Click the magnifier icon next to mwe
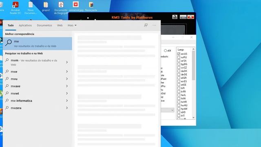This screenshot has width=261, height=147. (x=7, y=71)
